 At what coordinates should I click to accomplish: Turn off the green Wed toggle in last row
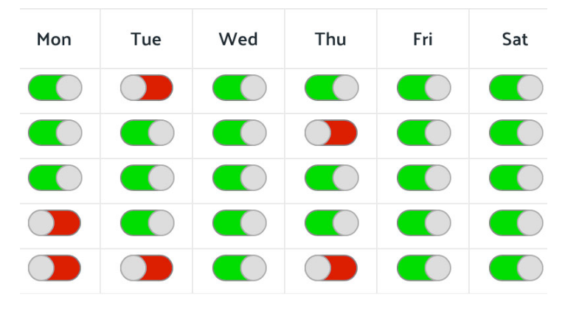click(x=240, y=268)
